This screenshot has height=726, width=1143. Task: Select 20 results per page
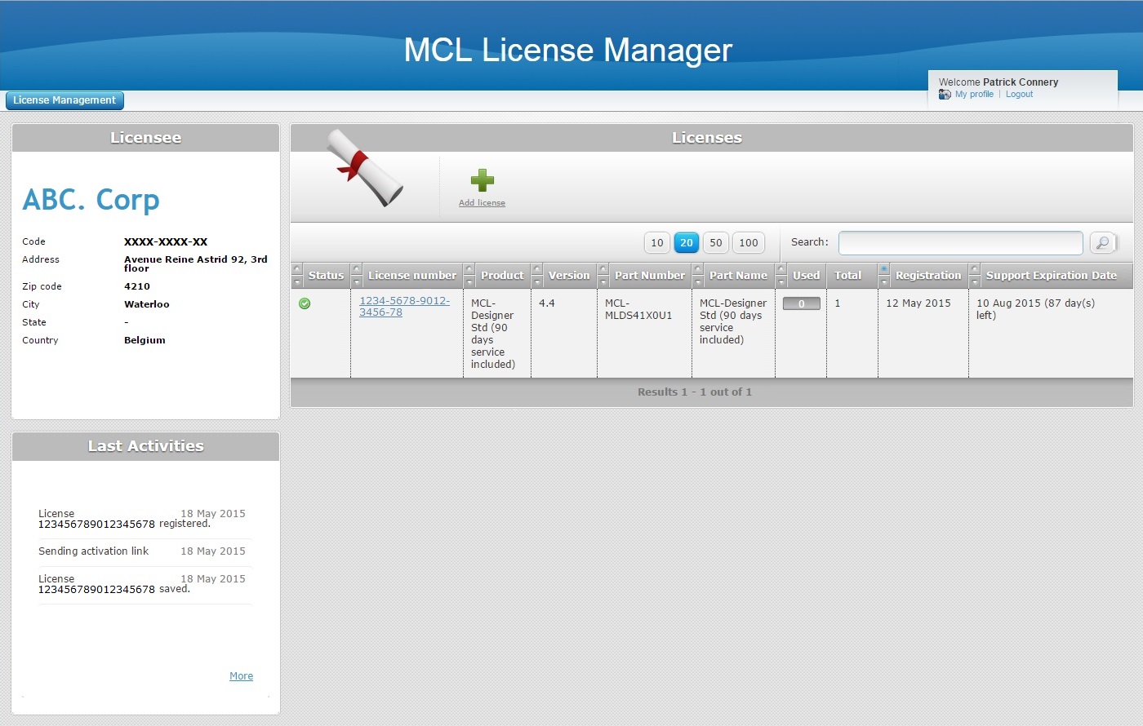(x=687, y=242)
